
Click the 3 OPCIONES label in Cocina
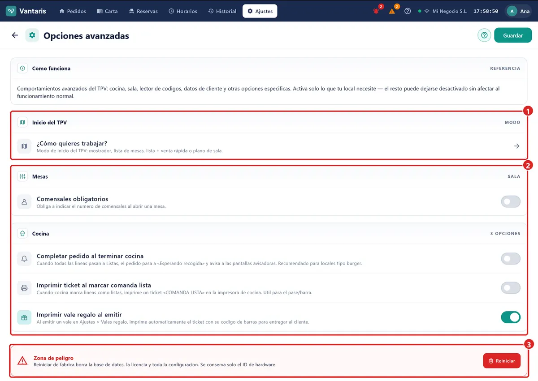coord(505,234)
